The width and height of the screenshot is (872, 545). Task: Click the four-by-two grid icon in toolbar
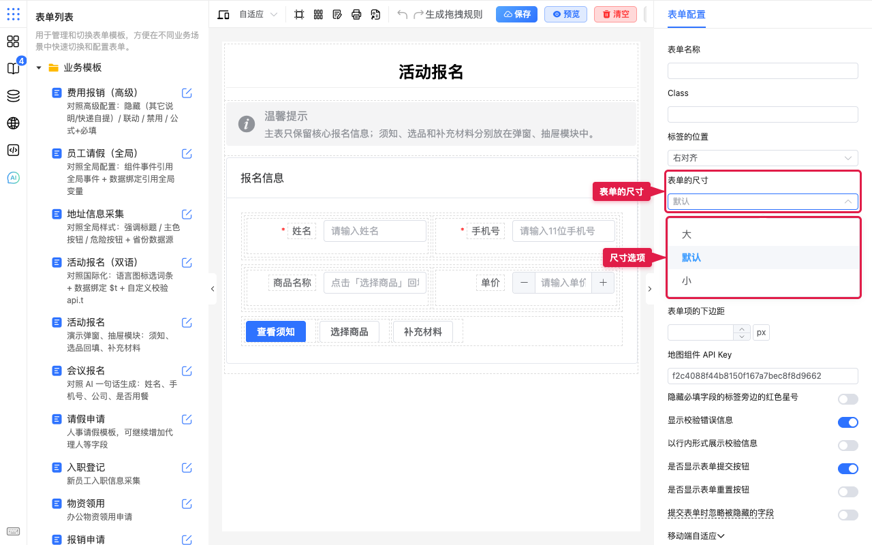(x=318, y=14)
